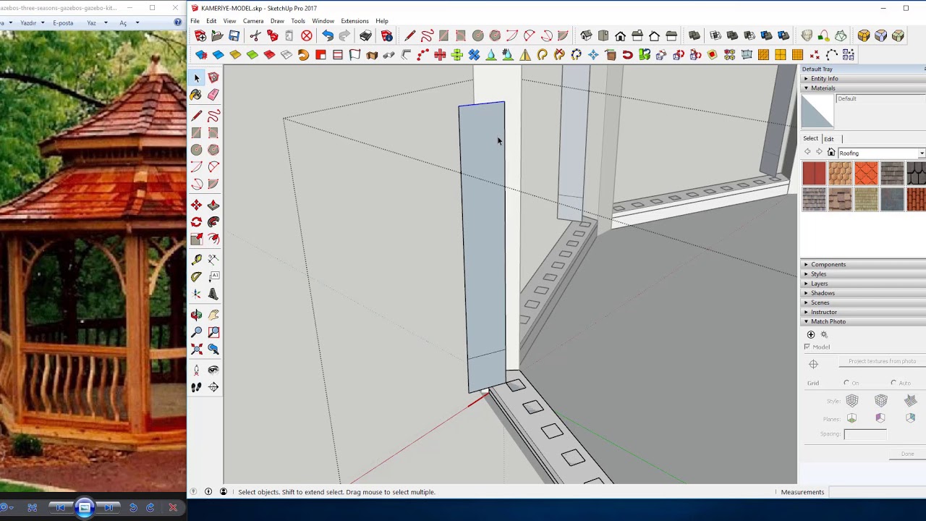Select the Grid On radio button
The width and height of the screenshot is (926, 521).
coord(846,383)
